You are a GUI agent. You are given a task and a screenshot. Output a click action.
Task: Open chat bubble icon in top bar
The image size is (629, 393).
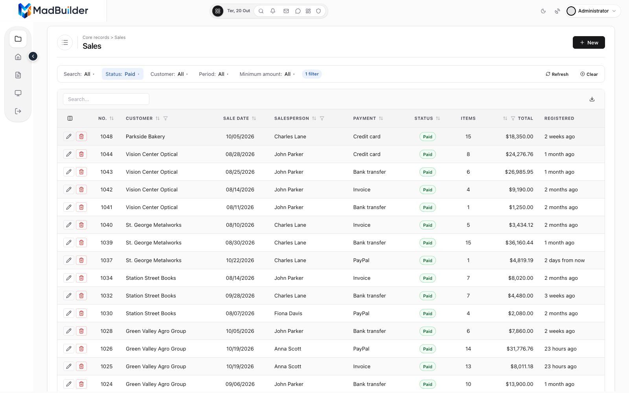click(298, 11)
